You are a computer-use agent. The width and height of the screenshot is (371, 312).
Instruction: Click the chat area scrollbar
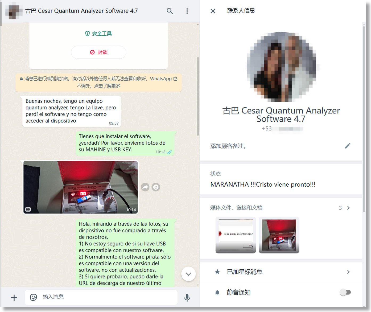198,96
